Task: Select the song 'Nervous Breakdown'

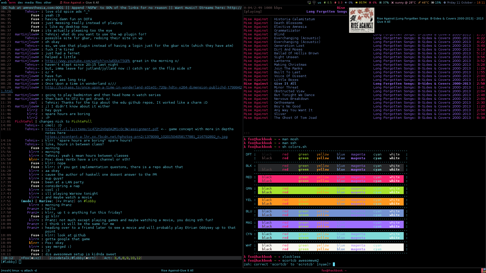Action: [x=291, y=99]
